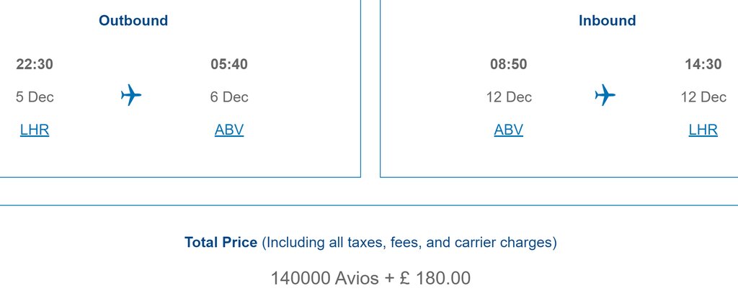Image resolution: width=738 pixels, height=296 pixels.
Task: Select the Inbound heading
Action: (x=607, y=21)
